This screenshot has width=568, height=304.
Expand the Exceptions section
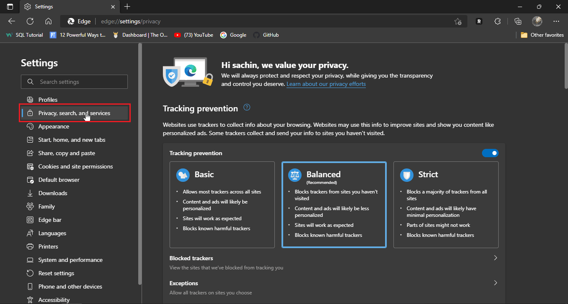[x=495, y=283]
